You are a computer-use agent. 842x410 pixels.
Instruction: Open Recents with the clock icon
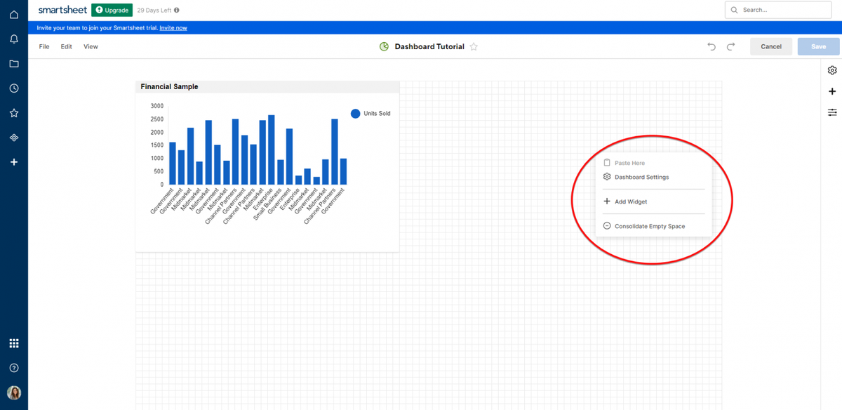(x=14, y=88)
